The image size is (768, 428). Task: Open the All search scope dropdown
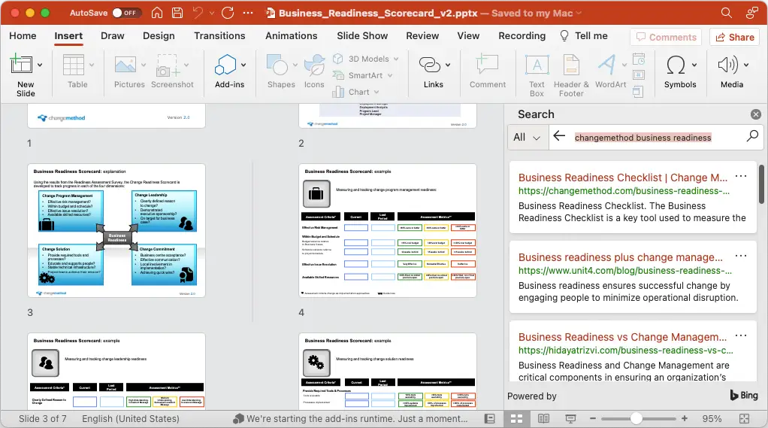[527, 138]
